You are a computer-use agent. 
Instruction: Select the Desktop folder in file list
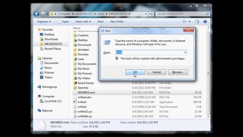83,40
